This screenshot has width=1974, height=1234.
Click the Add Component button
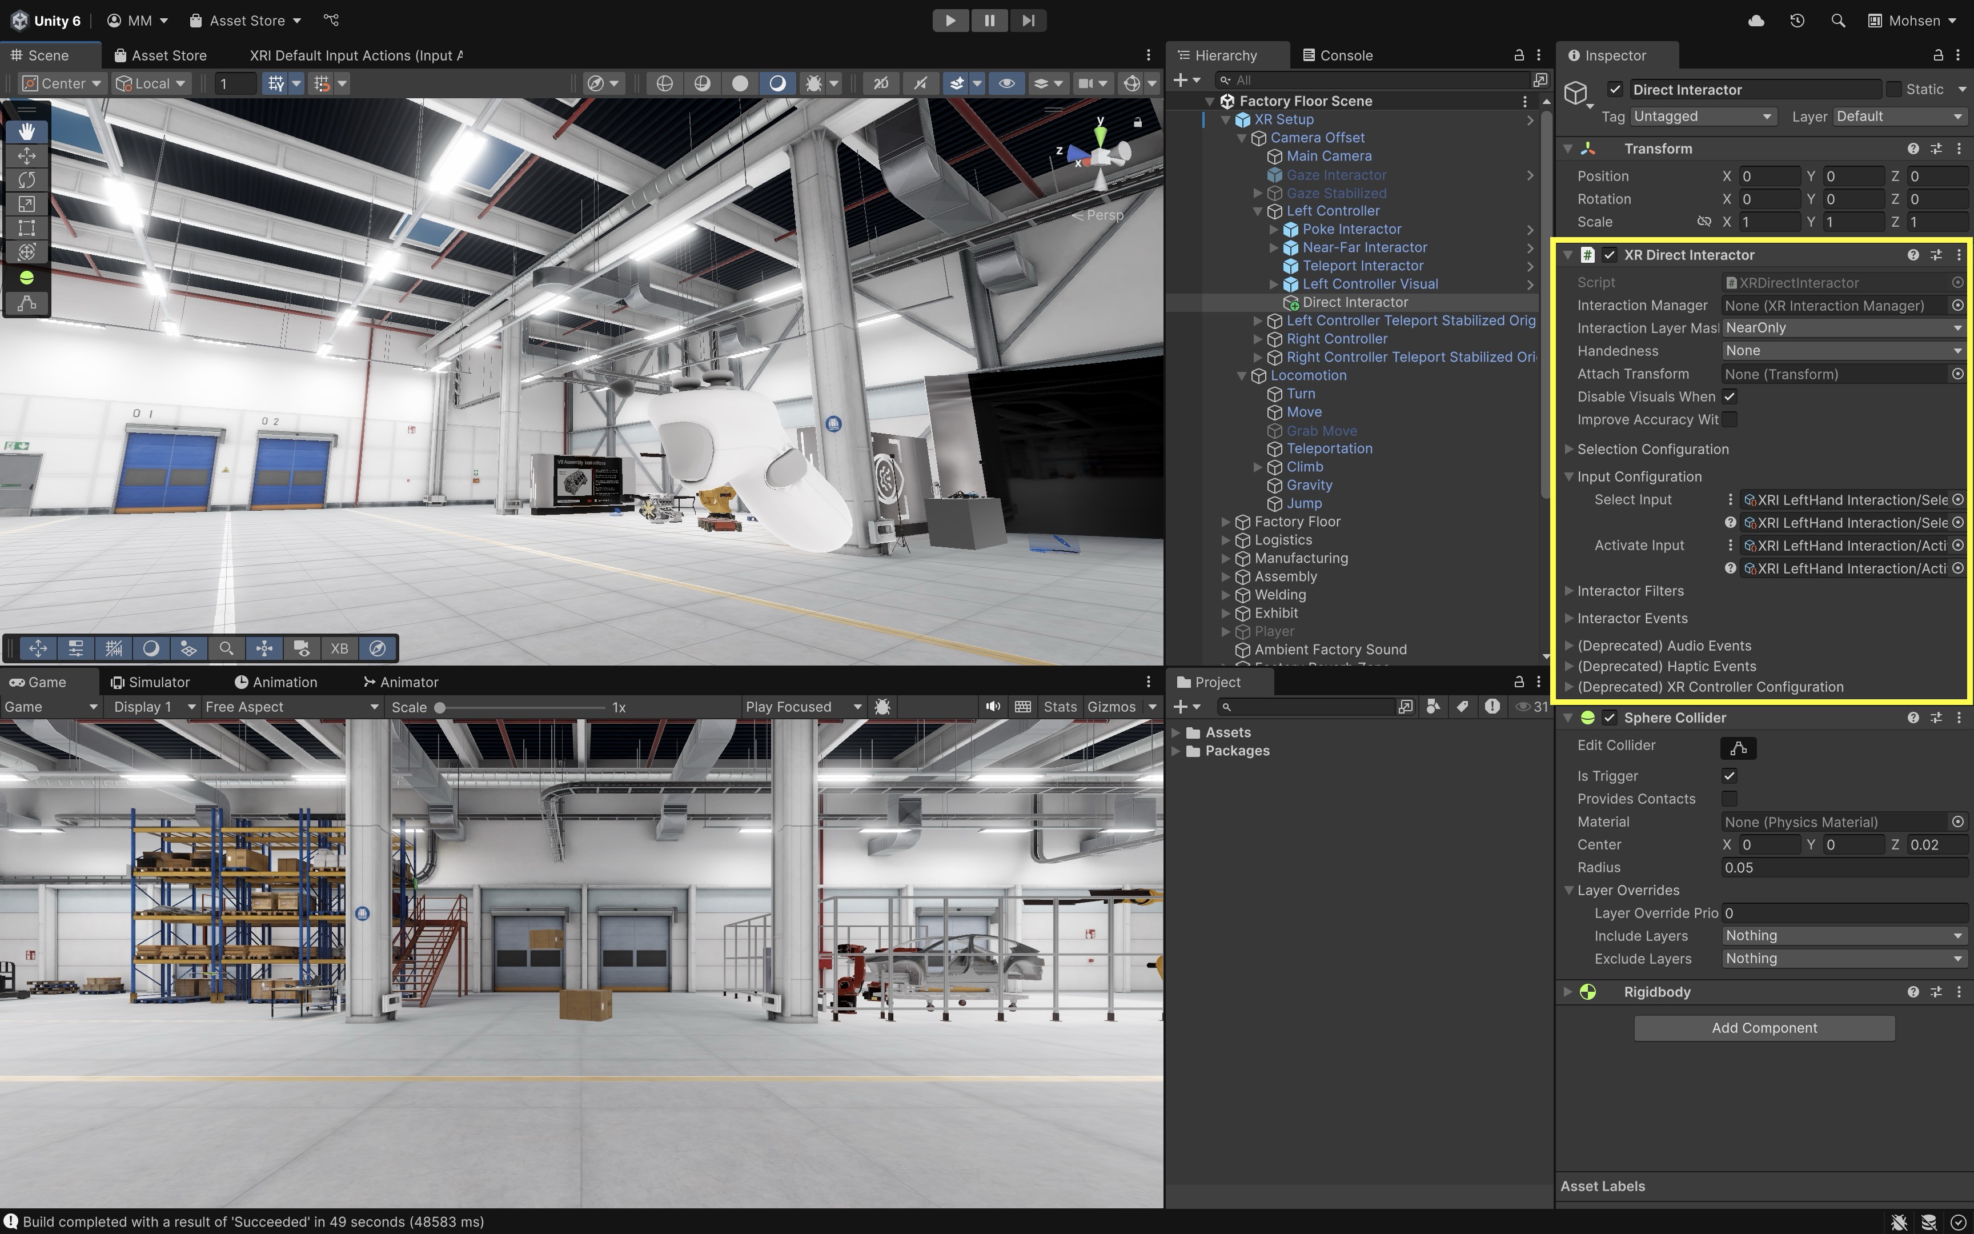(1764, 1028)
